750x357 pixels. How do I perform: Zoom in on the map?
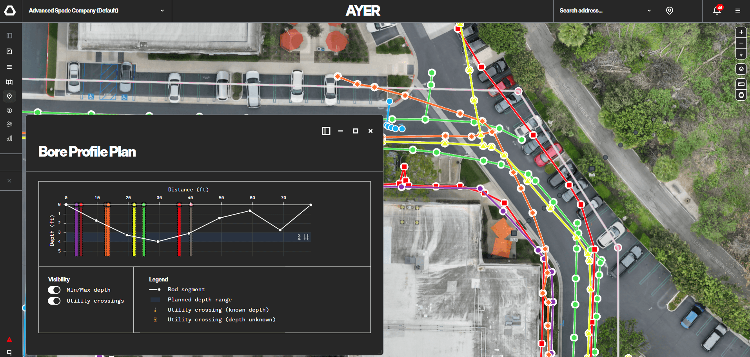pyautogui.click(x=741, y=32)
